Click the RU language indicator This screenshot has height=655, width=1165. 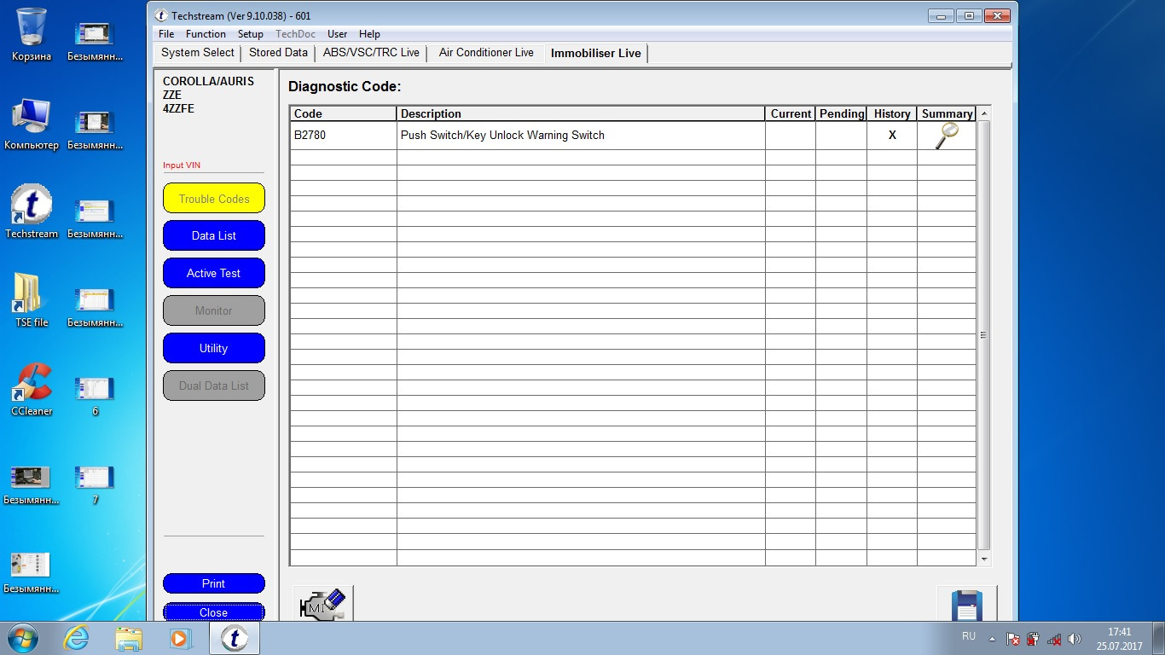[969, 636]
